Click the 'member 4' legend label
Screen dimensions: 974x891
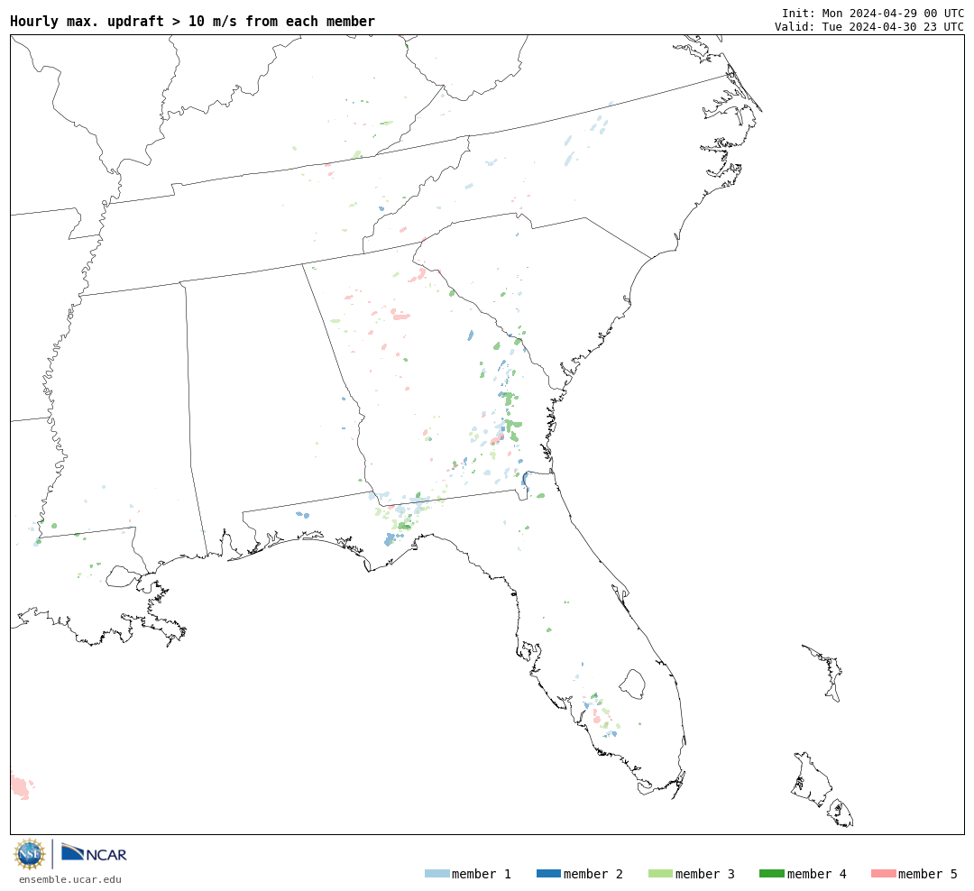click(816, 874)
